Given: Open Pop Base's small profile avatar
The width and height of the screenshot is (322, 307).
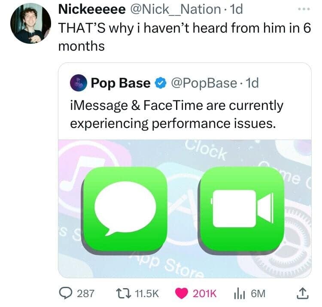Looking at the screenshot, I should tap(78, 83).
